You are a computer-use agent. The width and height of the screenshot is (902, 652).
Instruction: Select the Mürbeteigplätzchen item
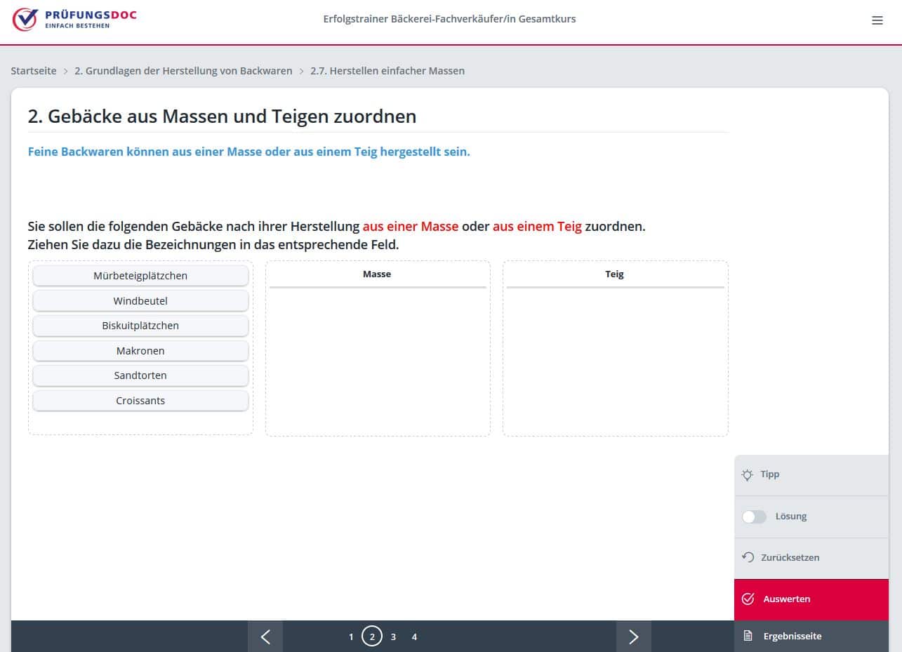coord(140,276)
